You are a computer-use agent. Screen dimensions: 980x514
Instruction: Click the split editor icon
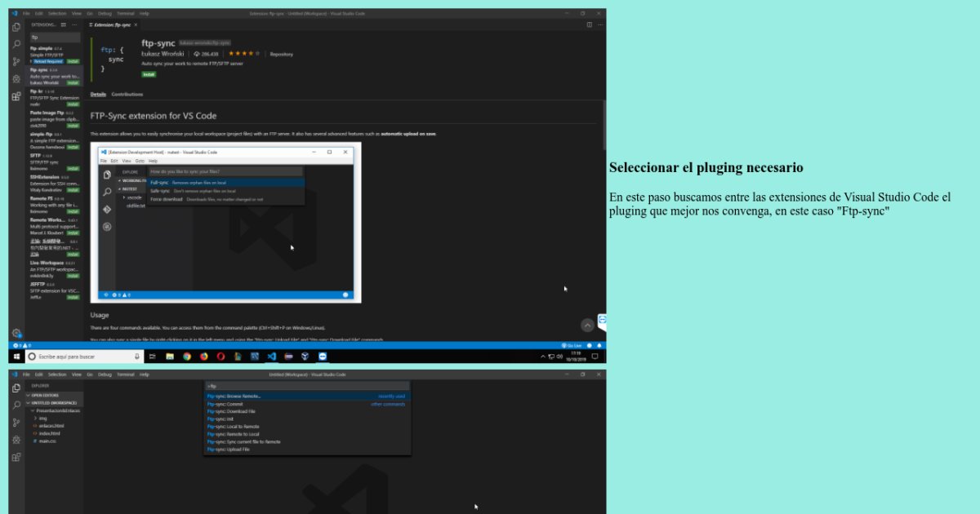590,24
